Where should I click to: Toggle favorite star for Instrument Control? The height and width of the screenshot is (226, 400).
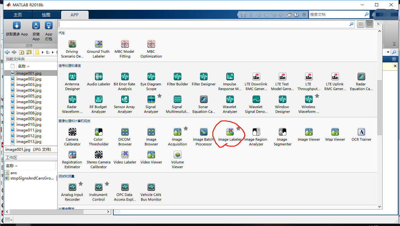pyautogui.click(x=107, y=184)
